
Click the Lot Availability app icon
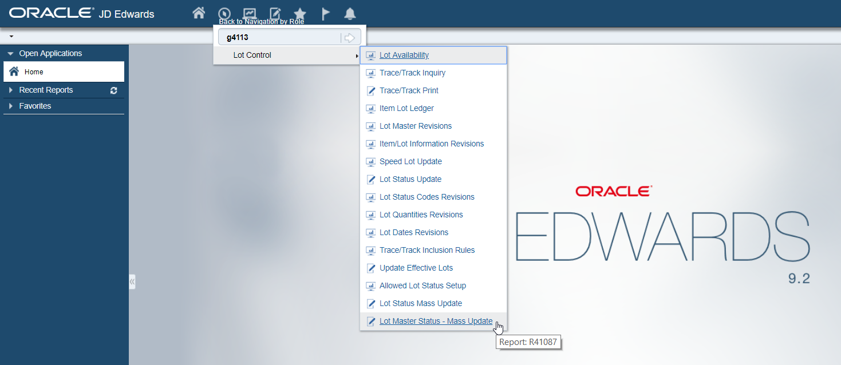point(370,55)
